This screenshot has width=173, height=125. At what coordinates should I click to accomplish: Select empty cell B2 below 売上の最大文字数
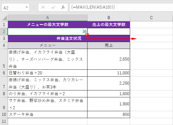[x=109, y=32]
